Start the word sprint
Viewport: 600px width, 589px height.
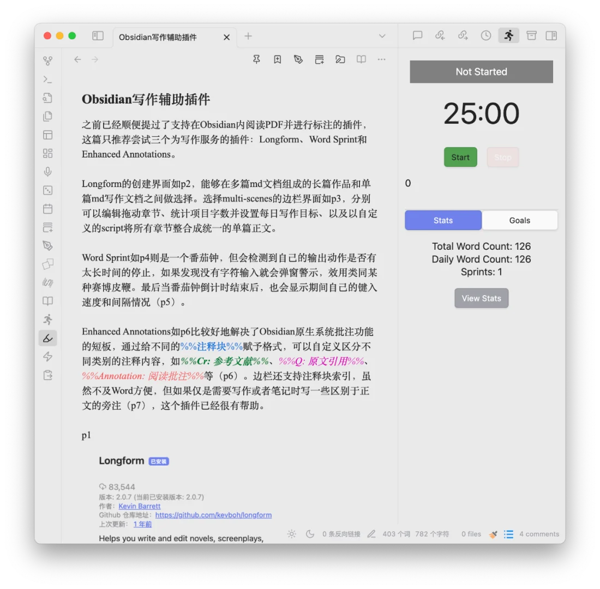[460, 157]
